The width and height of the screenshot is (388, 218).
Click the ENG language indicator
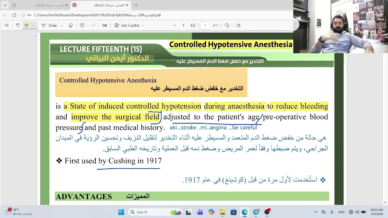click(x=342, y=212)
